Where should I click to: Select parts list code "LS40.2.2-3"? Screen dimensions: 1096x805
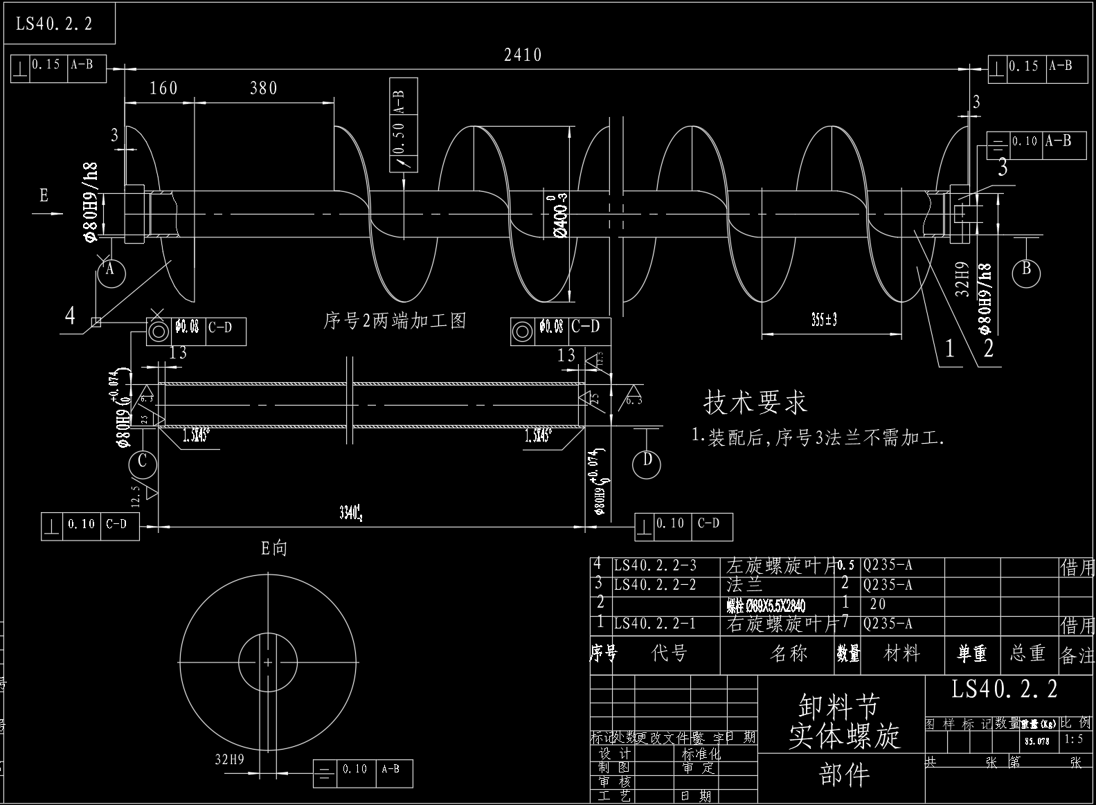click(655, 566)
